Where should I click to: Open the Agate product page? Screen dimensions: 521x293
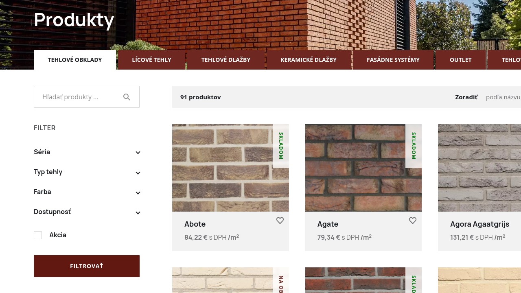pos(328,224)
